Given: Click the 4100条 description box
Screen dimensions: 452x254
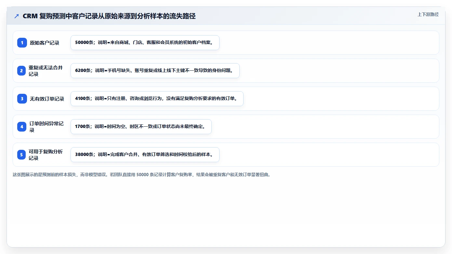Looking at the screenshot, I should point(157,99).
